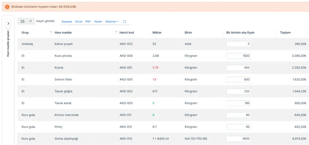Sort by the Grup column header

coord(25,33)
